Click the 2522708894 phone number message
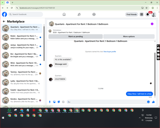160x128 pixels. click(x=60, y=79)
